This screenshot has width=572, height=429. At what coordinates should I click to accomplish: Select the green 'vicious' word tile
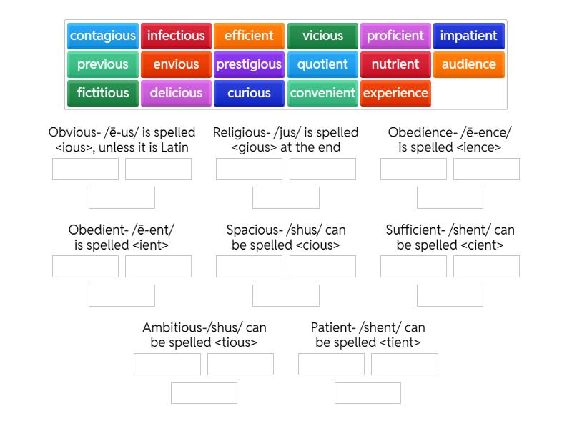tap(322, 36)
